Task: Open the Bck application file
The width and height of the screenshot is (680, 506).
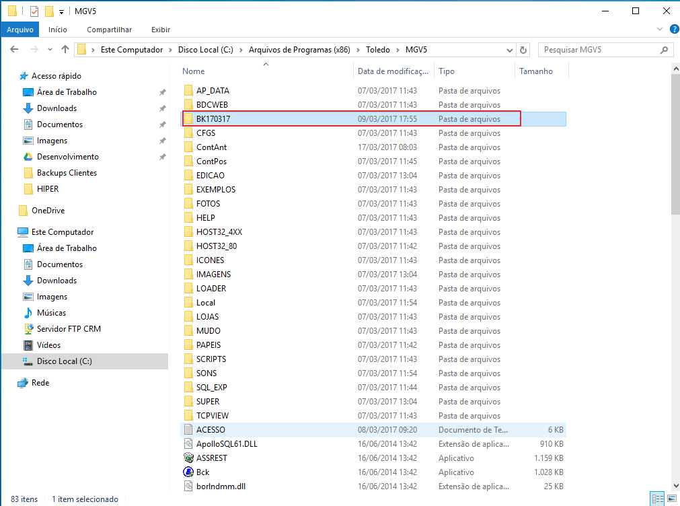Action: coord(202,472)
